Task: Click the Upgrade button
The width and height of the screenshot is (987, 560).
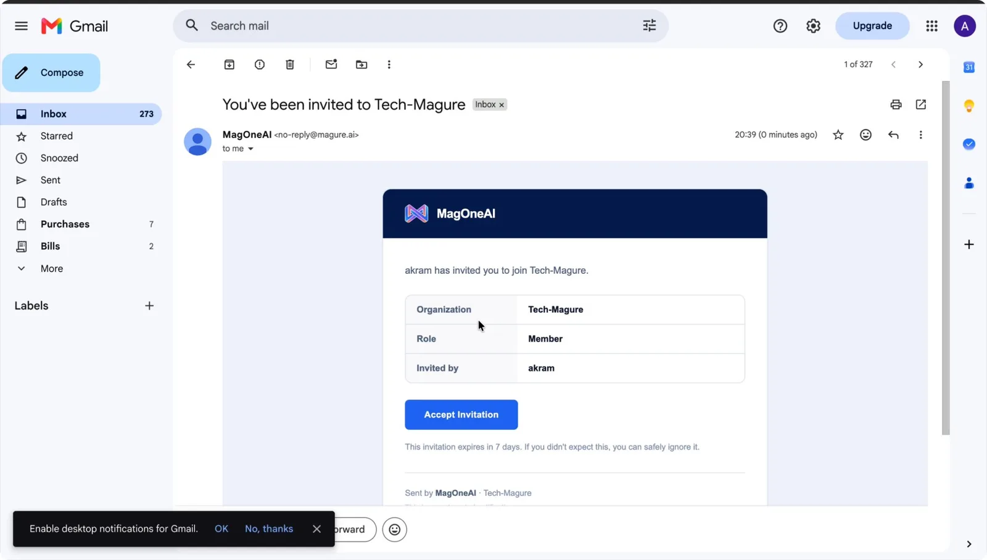Action: (x=872, y=26)
